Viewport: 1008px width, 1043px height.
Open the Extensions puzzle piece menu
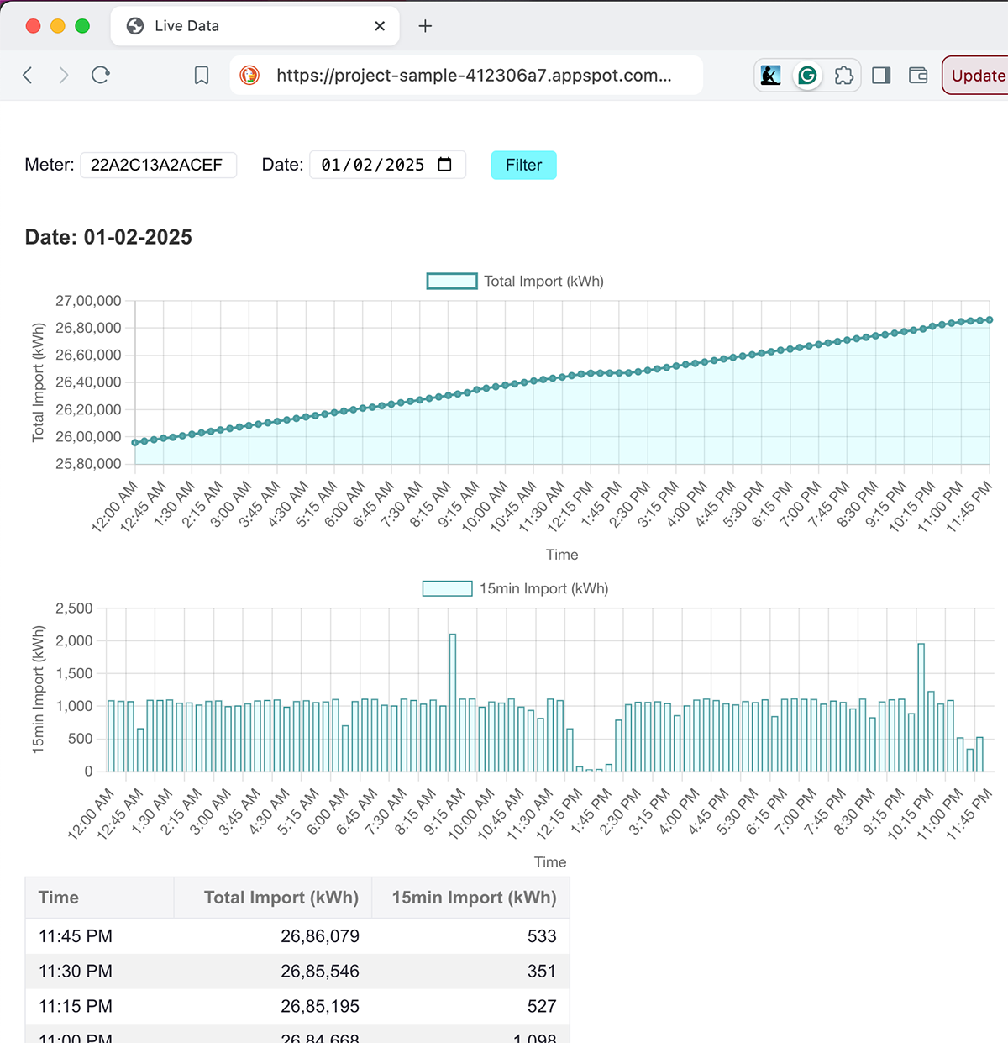point(844,76)
